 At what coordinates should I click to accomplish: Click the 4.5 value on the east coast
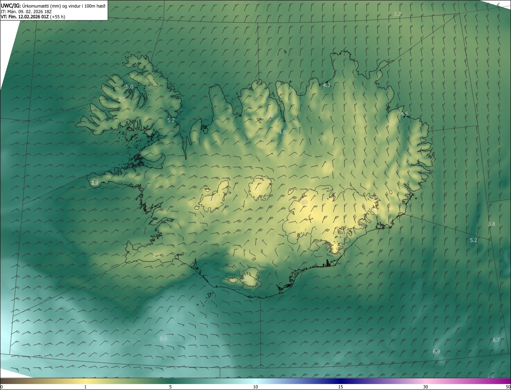click(x=404, y=114)
